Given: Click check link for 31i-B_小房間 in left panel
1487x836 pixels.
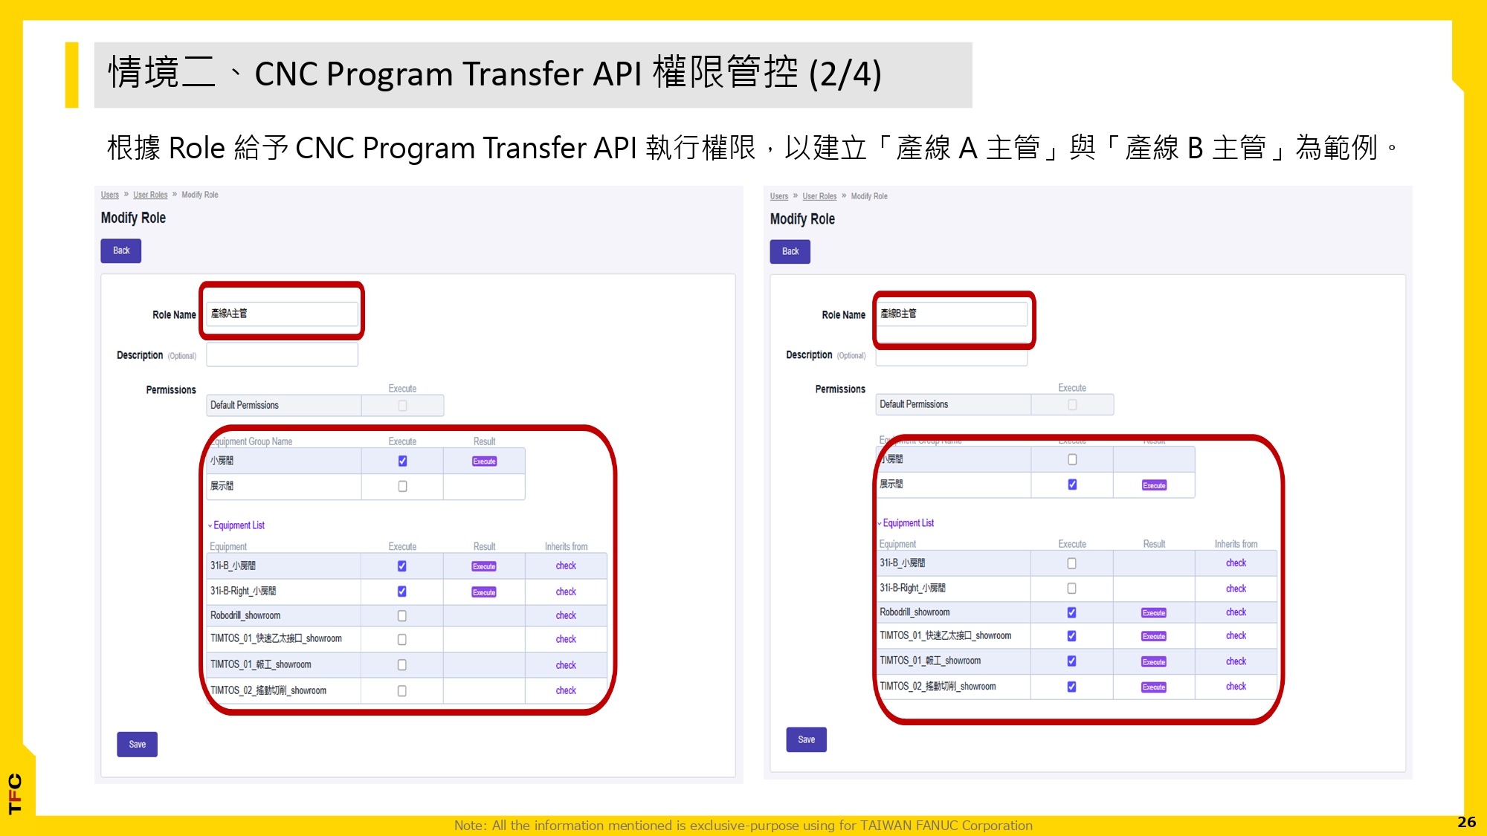Looking at the screenshot, I should (x=566, y=566).
